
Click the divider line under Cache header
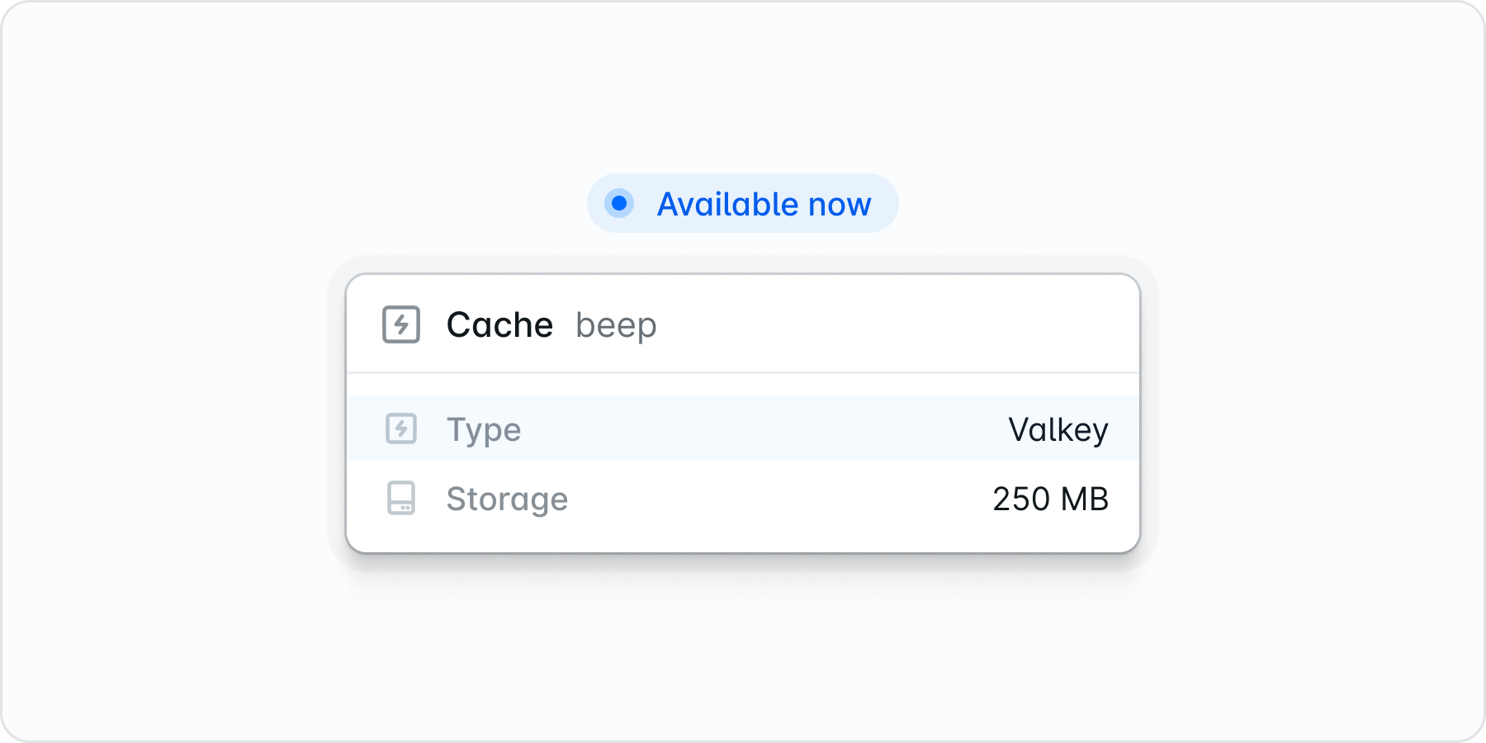[743, 373]
